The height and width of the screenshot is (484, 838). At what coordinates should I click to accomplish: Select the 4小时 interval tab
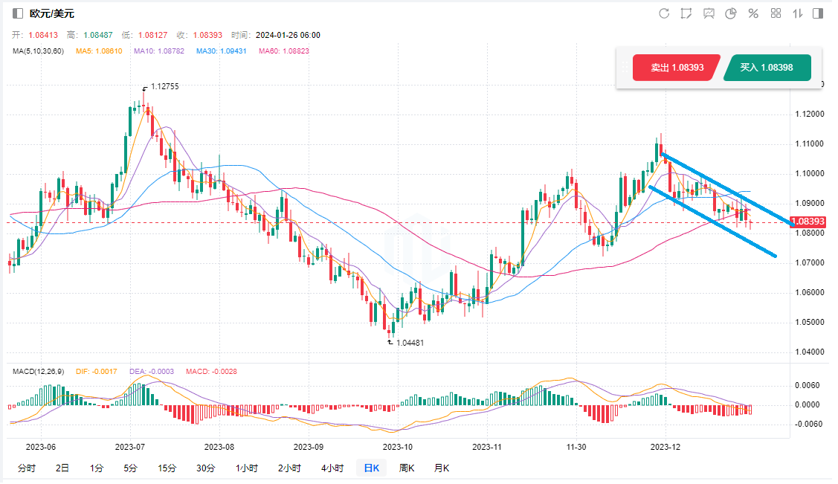click(x=332, y=468)
